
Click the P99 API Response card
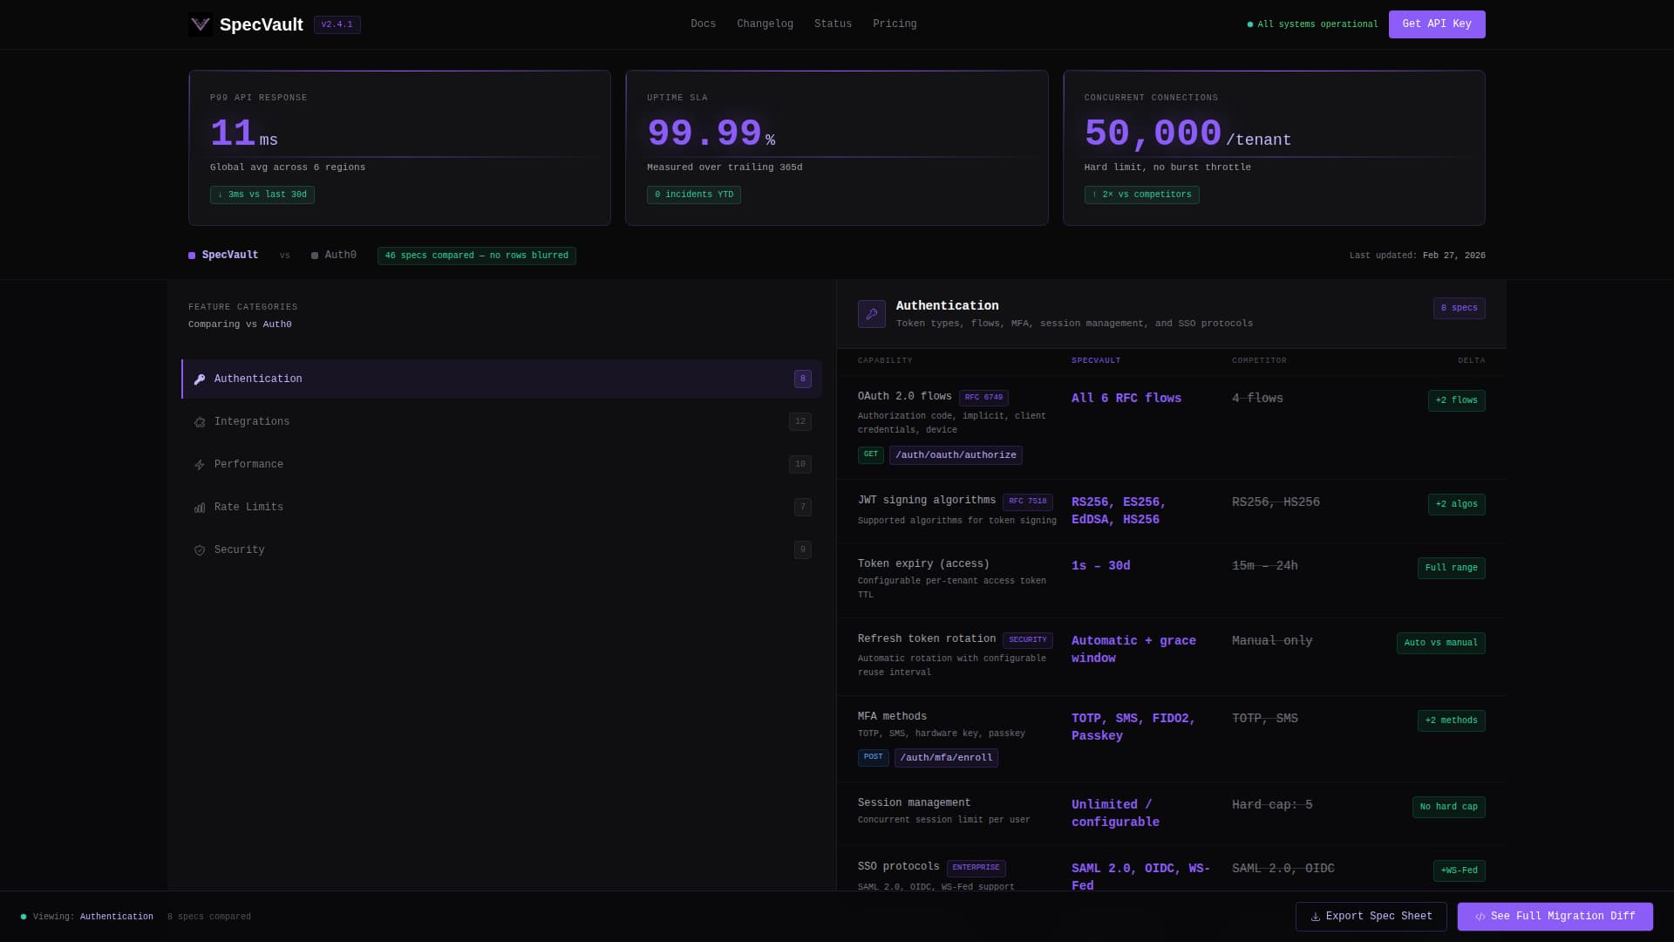pyautogui.click(x=399, y=148)
